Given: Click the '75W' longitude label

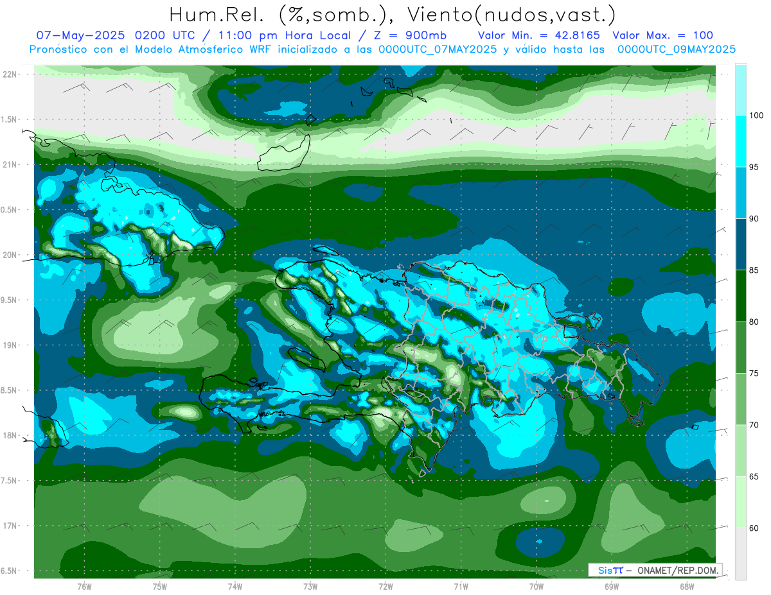Looking at the screenshot, I should [x=160, y=586].
